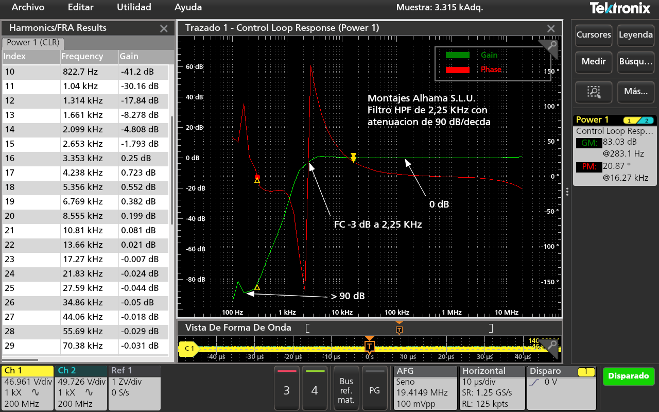Click the results table horizontal scrollbar
Screen dimensions: 659x412
pos(21,360)
